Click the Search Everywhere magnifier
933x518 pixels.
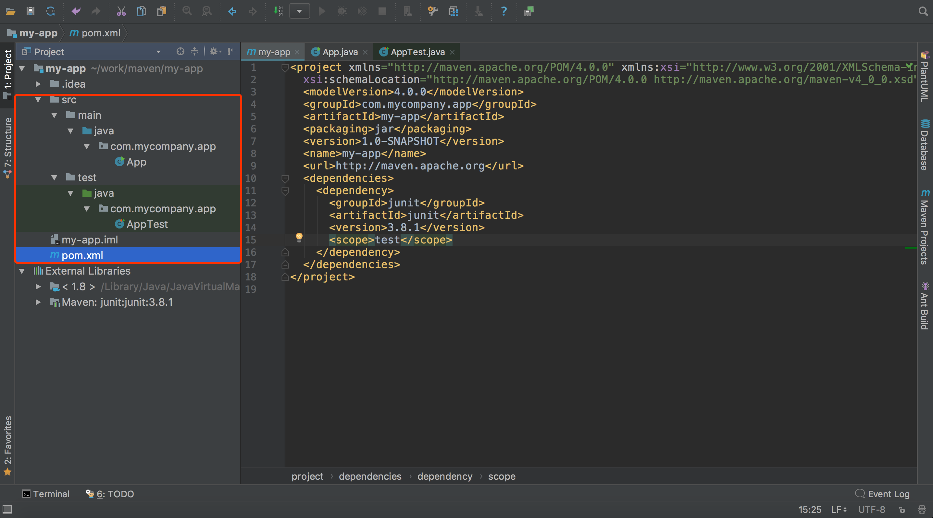tap(923, 11)
